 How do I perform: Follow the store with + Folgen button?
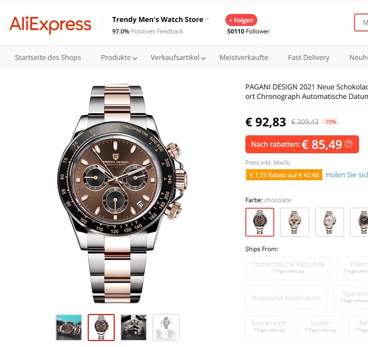click(241, 20)
